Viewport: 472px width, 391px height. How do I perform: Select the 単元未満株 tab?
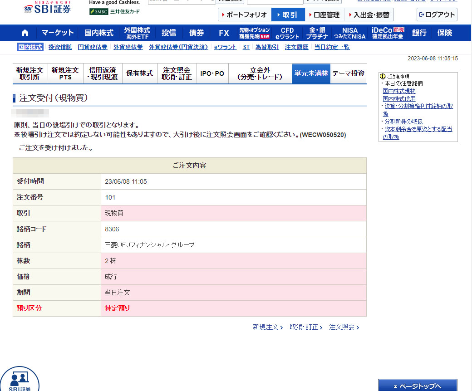click(x=311, y=73)
